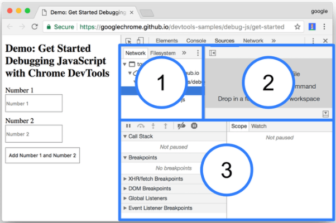Screen dimensions: 336x223
Task: Switch to the Watch tab
Action: [258, 126]
